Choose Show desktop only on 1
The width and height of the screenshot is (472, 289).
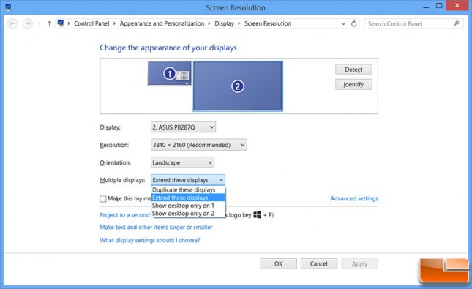point(188,206)
